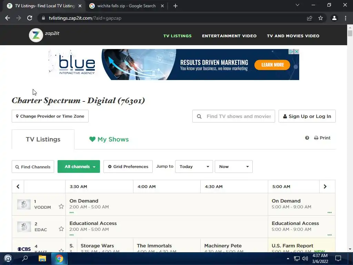
Task: Expand dots for Educational Access 5:00 AM
Action: coord(330,235)
